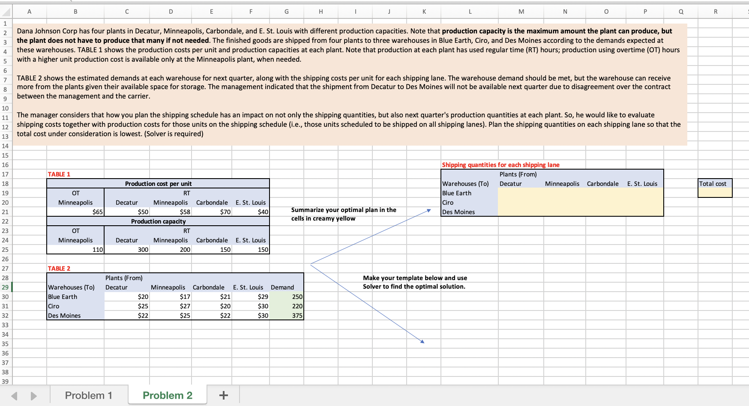This screenshot has height=406, width=749.
Task: Select row 17 header
Action: pos(6,174)
